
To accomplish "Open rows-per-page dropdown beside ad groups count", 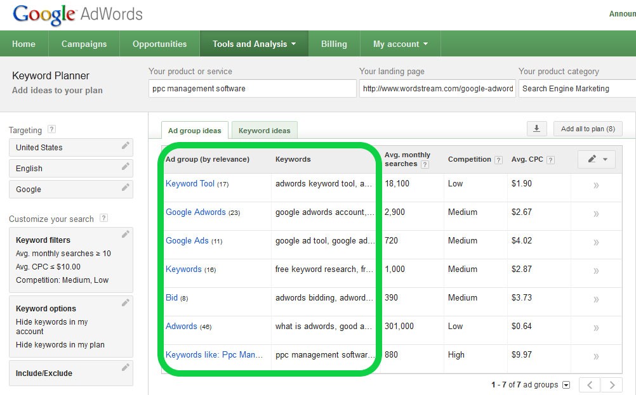I will point(567,385).
